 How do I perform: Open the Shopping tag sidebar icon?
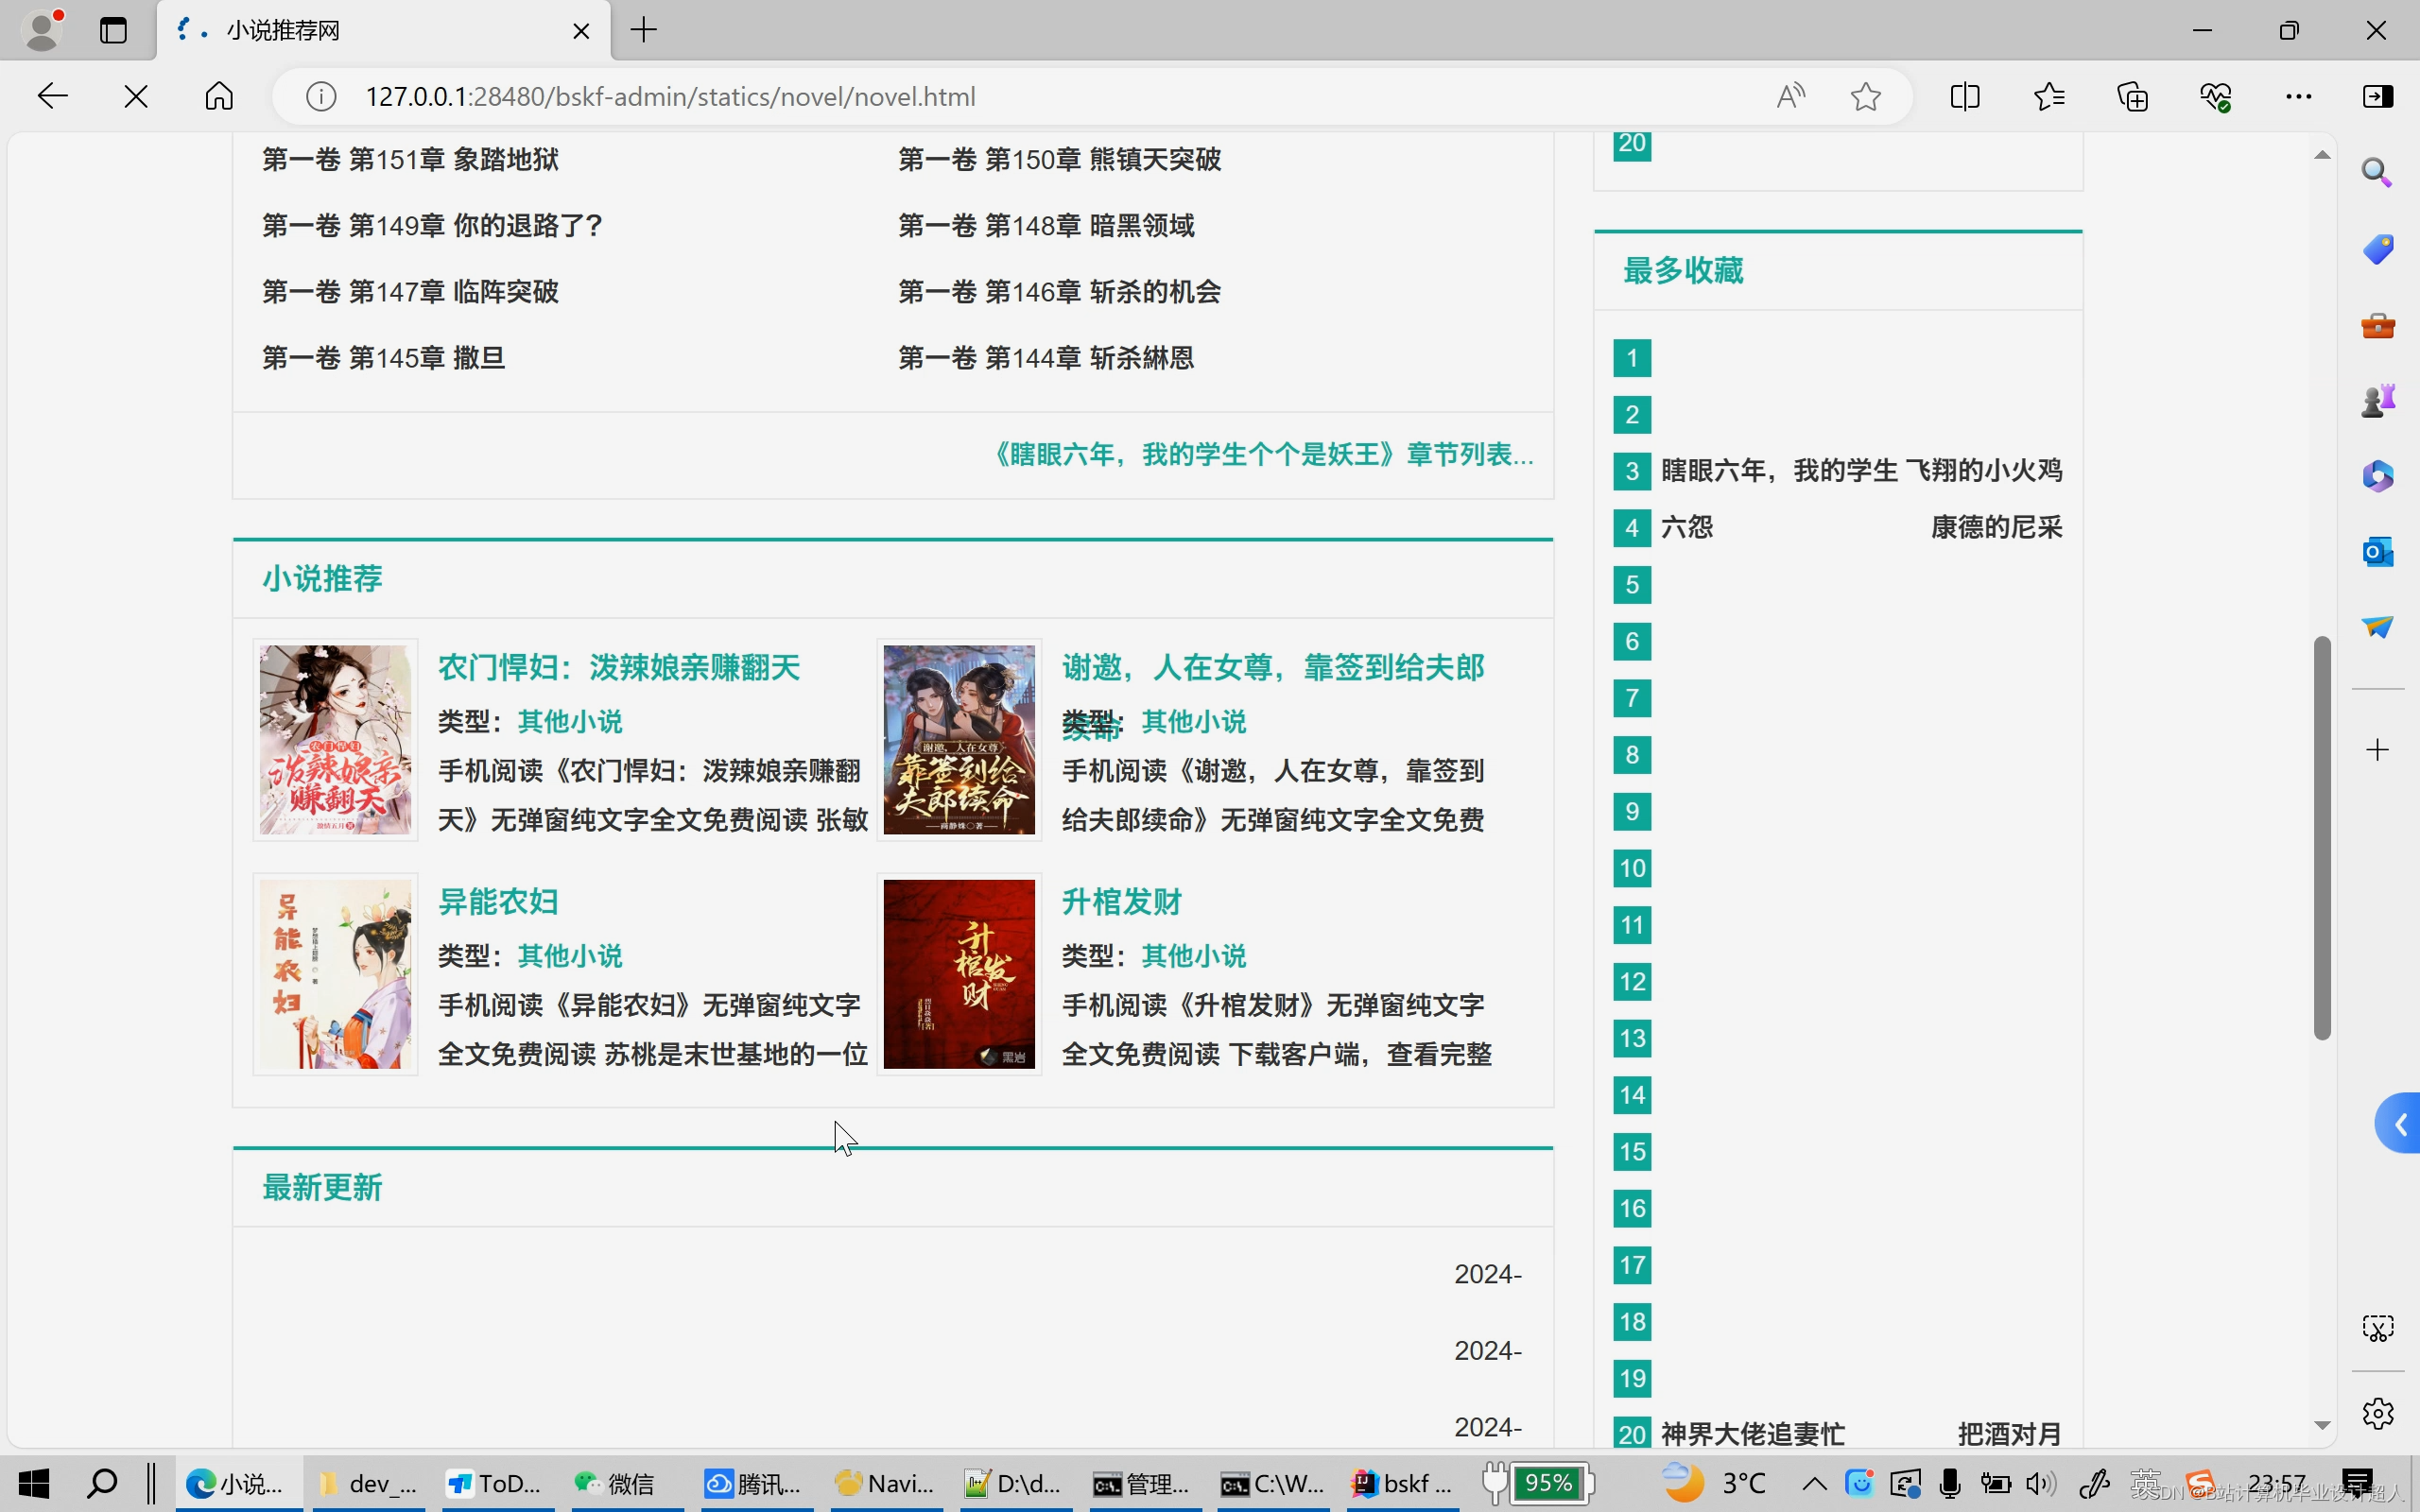point(2377,249)
